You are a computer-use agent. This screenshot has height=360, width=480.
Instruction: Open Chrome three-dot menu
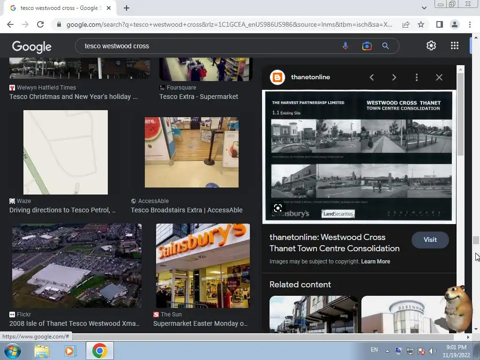point(470,24)
